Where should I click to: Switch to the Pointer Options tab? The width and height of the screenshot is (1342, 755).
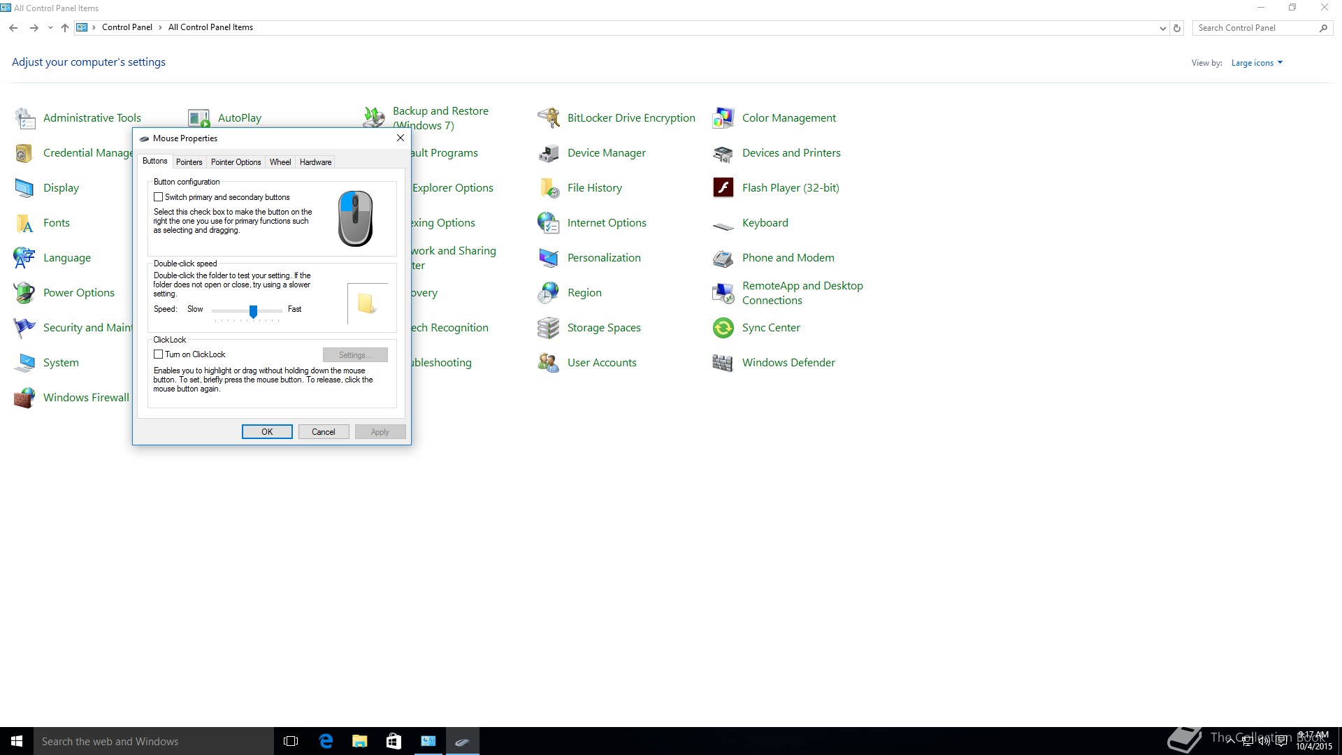coord(236,162)
